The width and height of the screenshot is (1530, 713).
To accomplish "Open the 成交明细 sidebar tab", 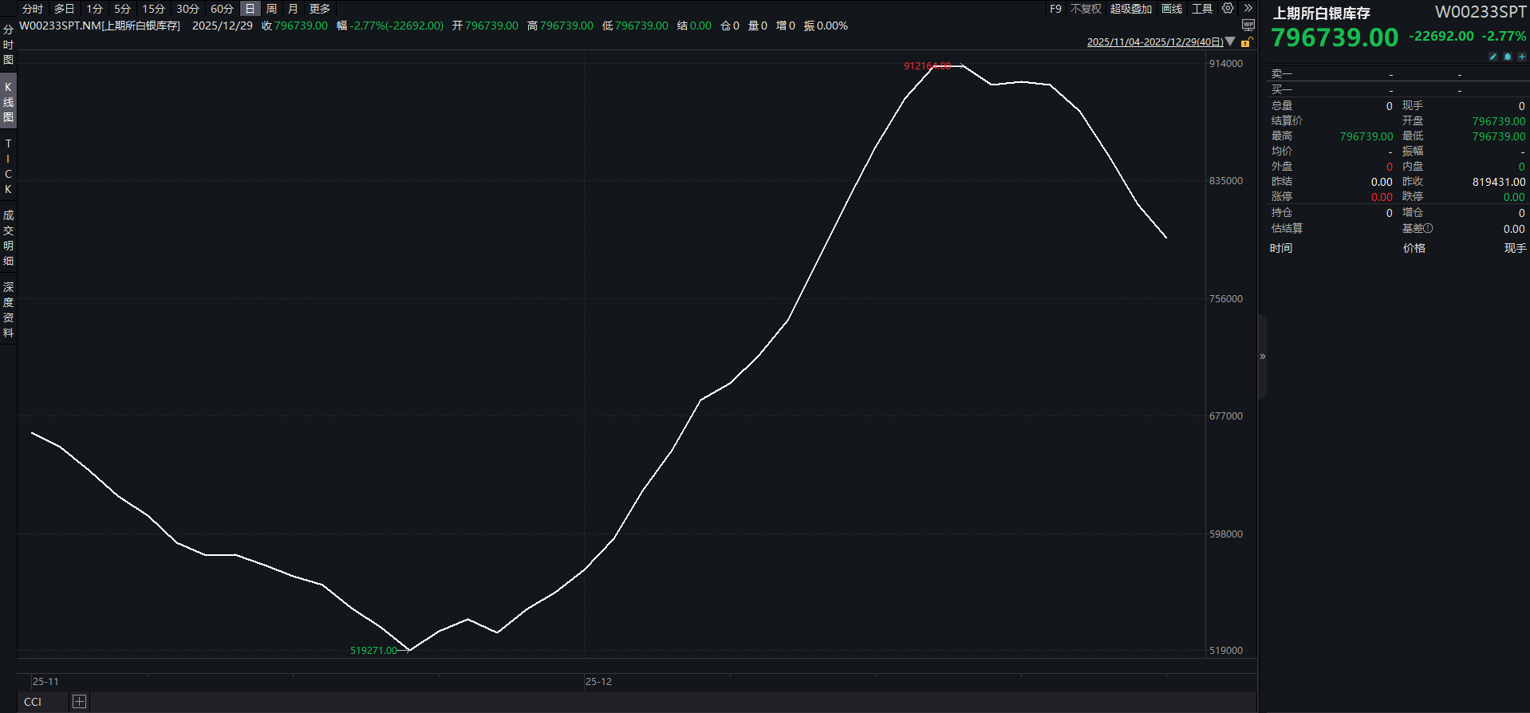I will 8,238.
